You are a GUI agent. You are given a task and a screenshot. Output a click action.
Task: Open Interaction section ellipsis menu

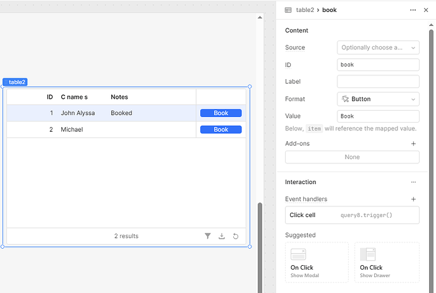tap(413, 182)
